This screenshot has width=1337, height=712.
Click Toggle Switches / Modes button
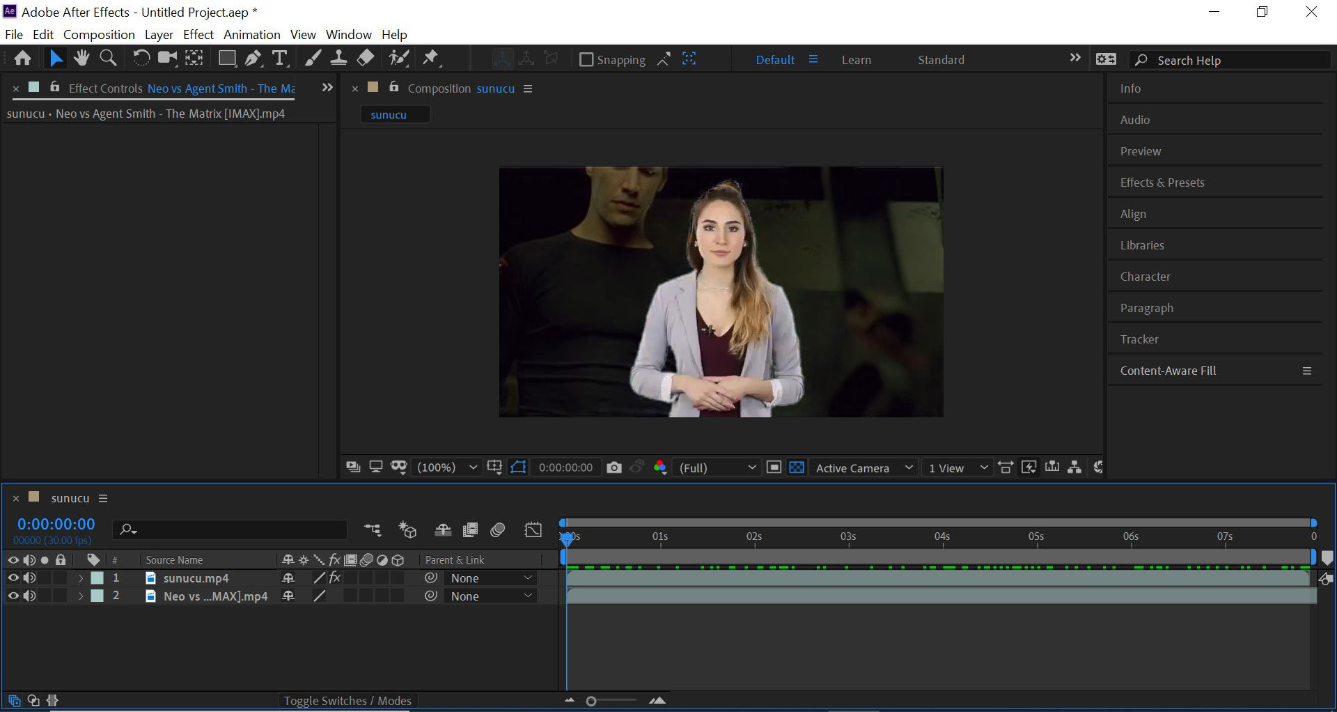click(347, 701)
